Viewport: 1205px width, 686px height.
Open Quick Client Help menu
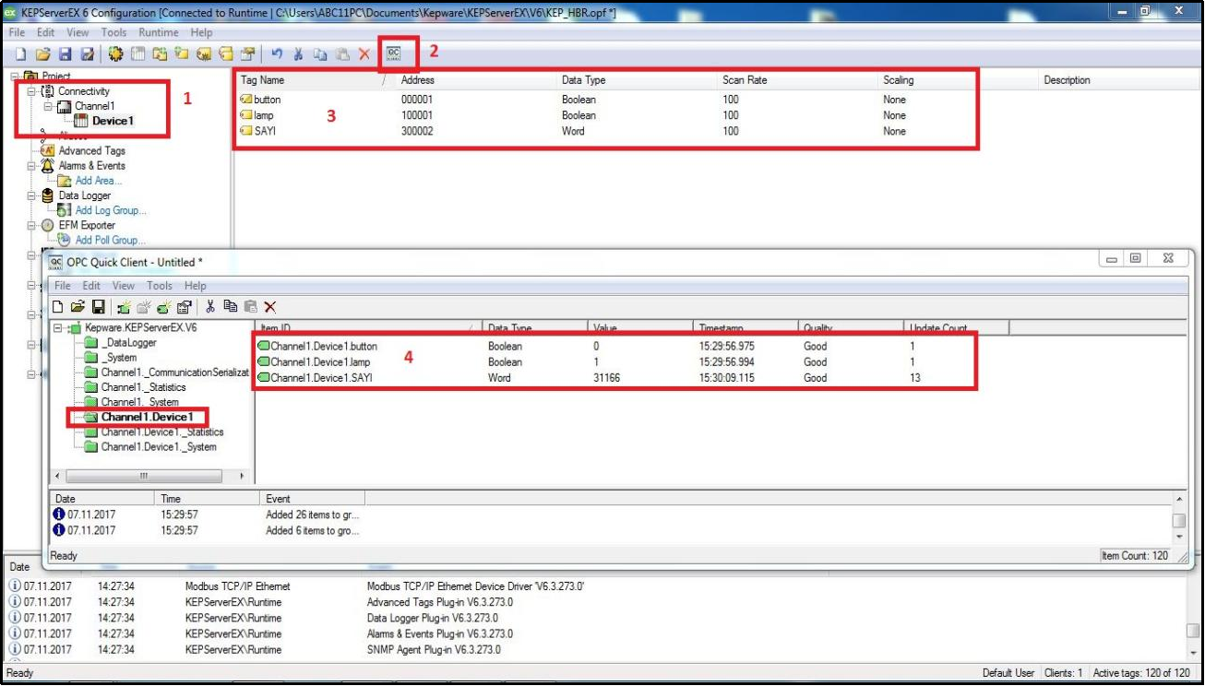point(195,286)
